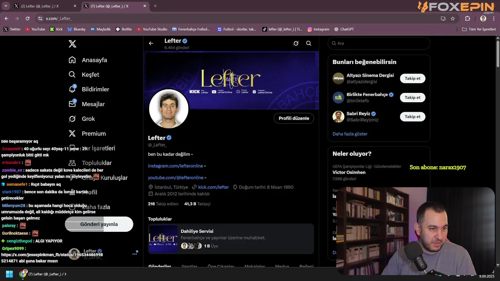Open account options three dots near Lefter
The height and width of the screenshot is (281, 500).
[x=134, y=254]
